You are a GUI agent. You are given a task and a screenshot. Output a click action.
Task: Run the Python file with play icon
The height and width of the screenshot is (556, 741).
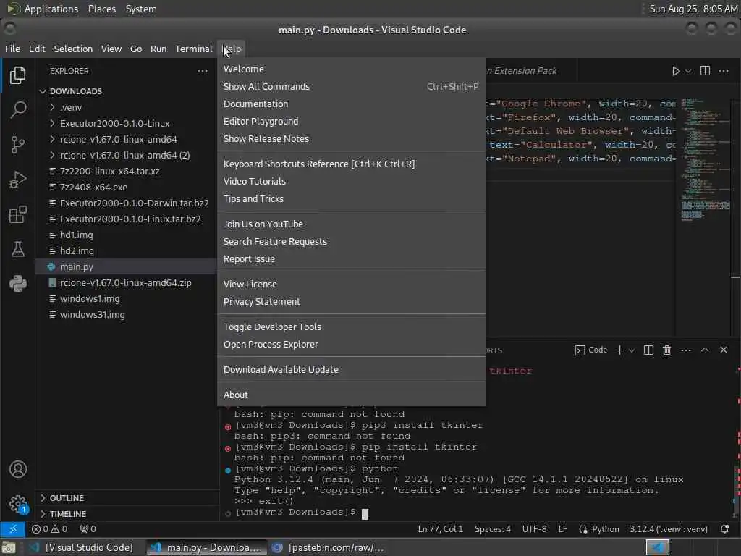coord(676,71)
